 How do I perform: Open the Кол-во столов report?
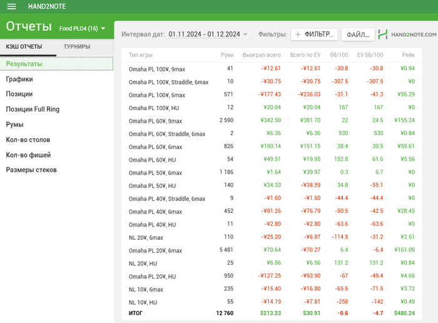pyautogui.click(x=28, y=140)
